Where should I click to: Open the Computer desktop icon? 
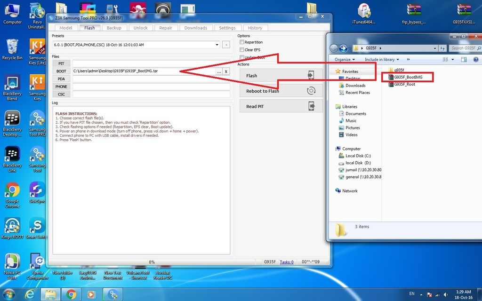point(12,14)
